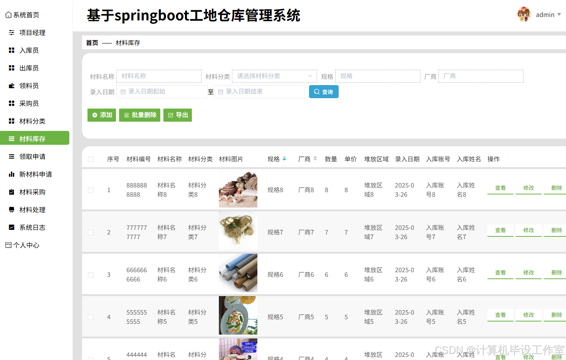The width and height of the screenshot is (566, 360).
Task: Open the plate image in row 4
Action: click(238, 315)
